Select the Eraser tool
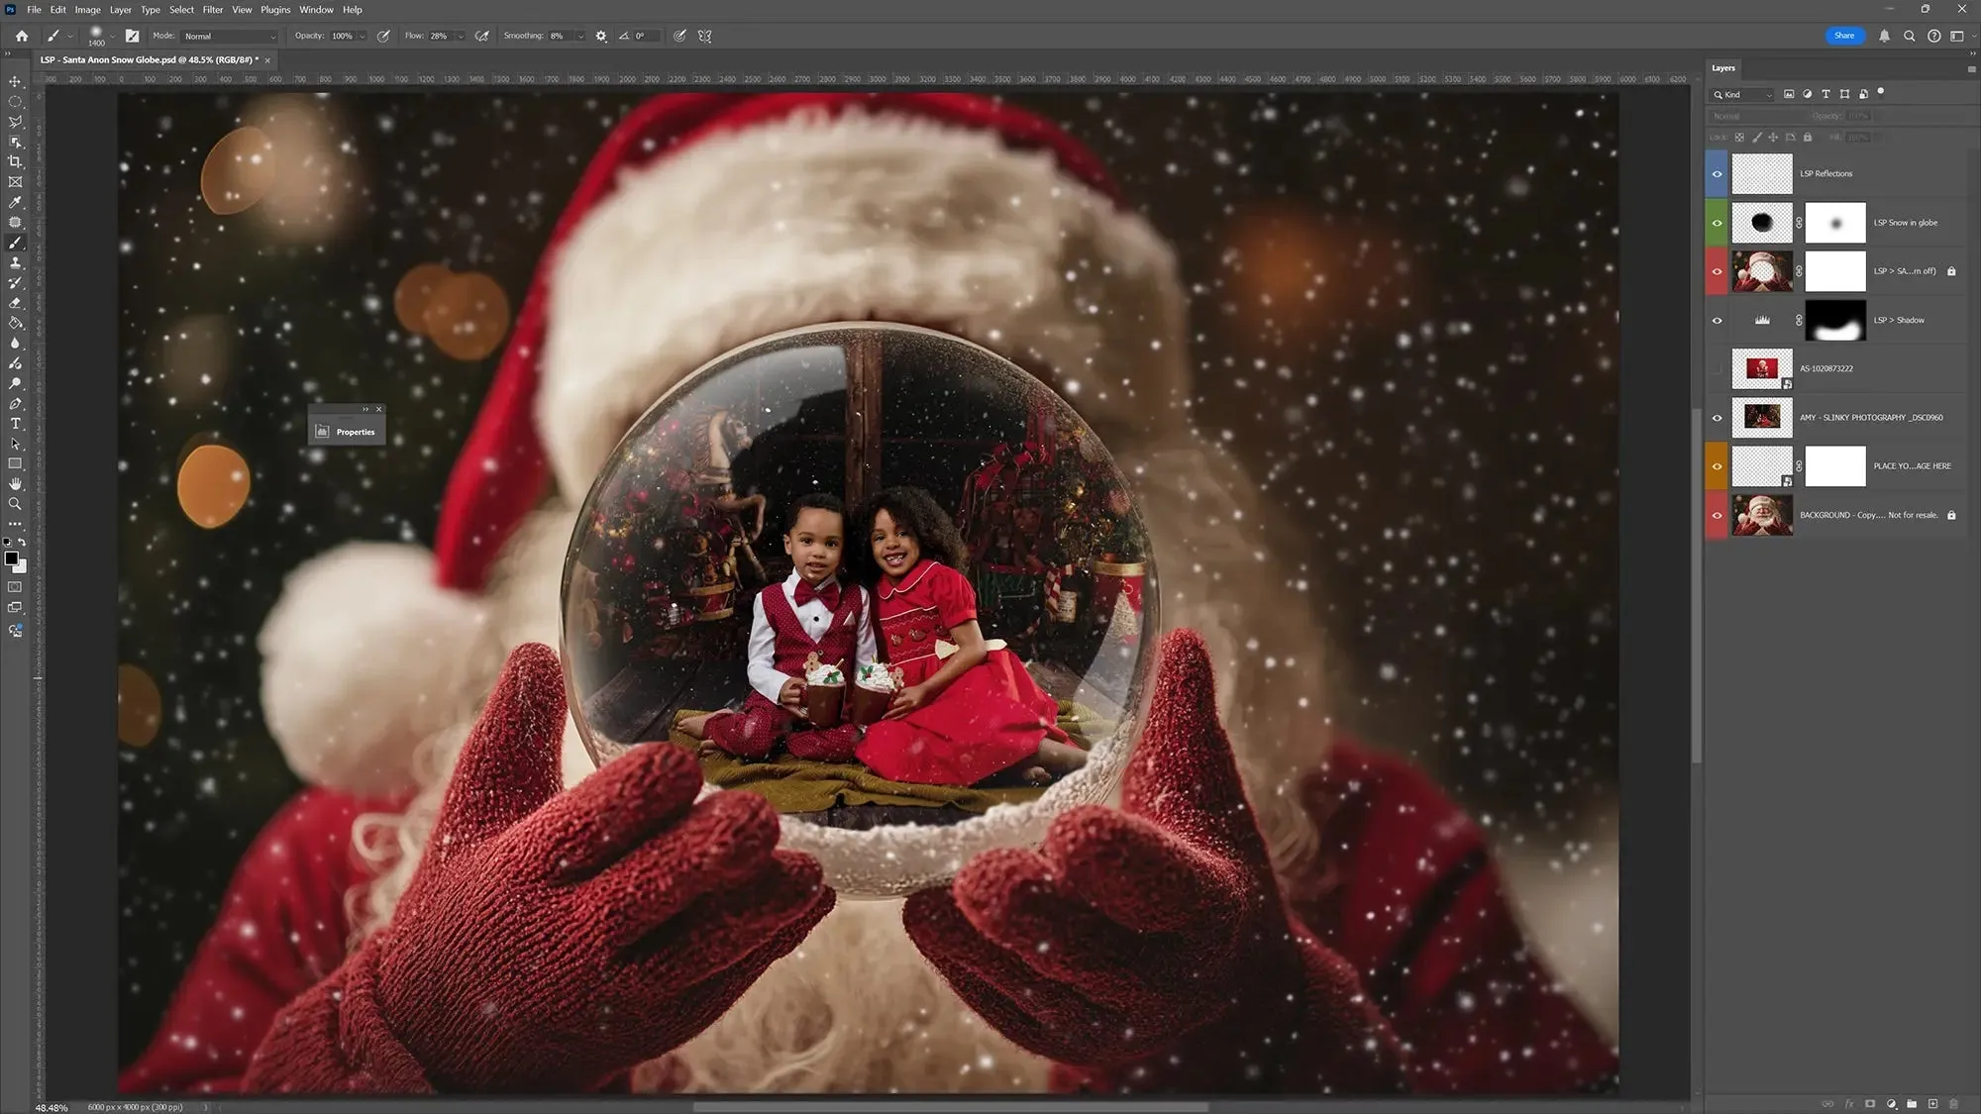Screen dimensions: 1981x1114 (15, 303)
